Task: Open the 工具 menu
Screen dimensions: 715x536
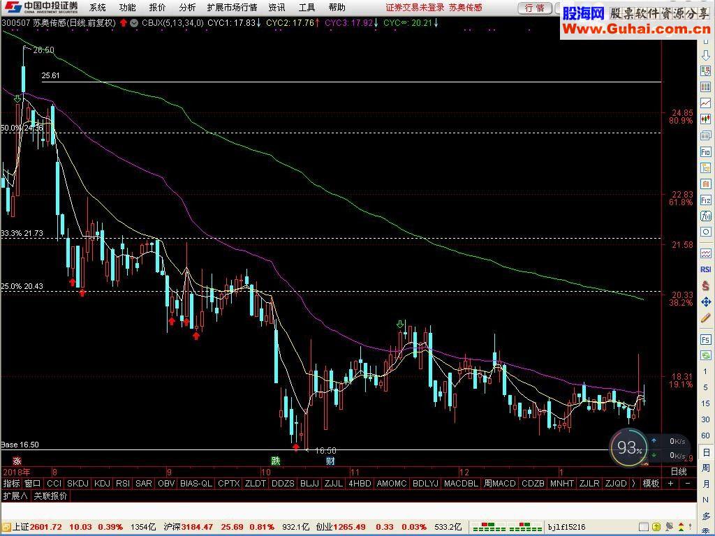Action: click(x=307, y=7)
